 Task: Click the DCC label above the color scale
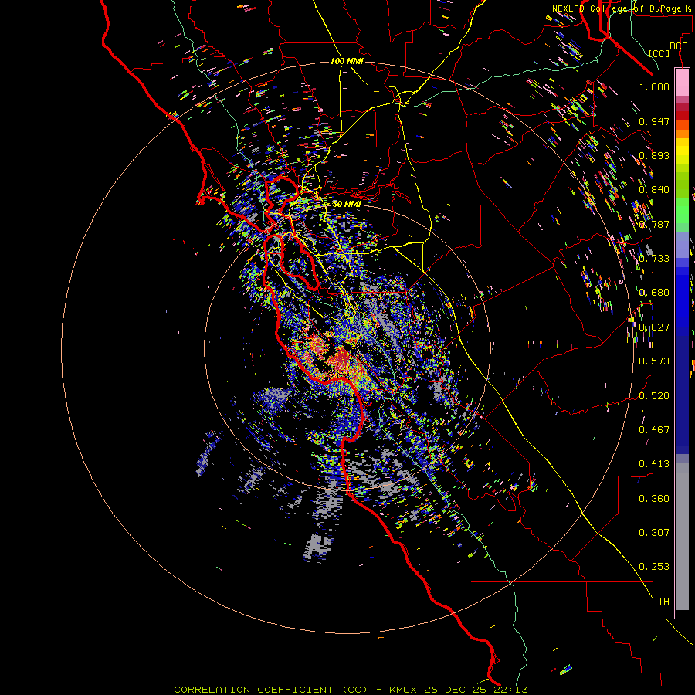pyautogui.click(x=678, y=46)
